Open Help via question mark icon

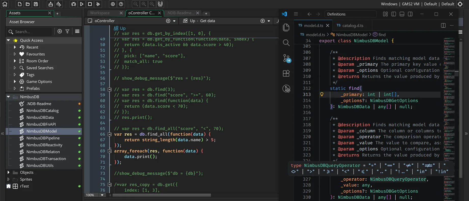coord(121,4)
